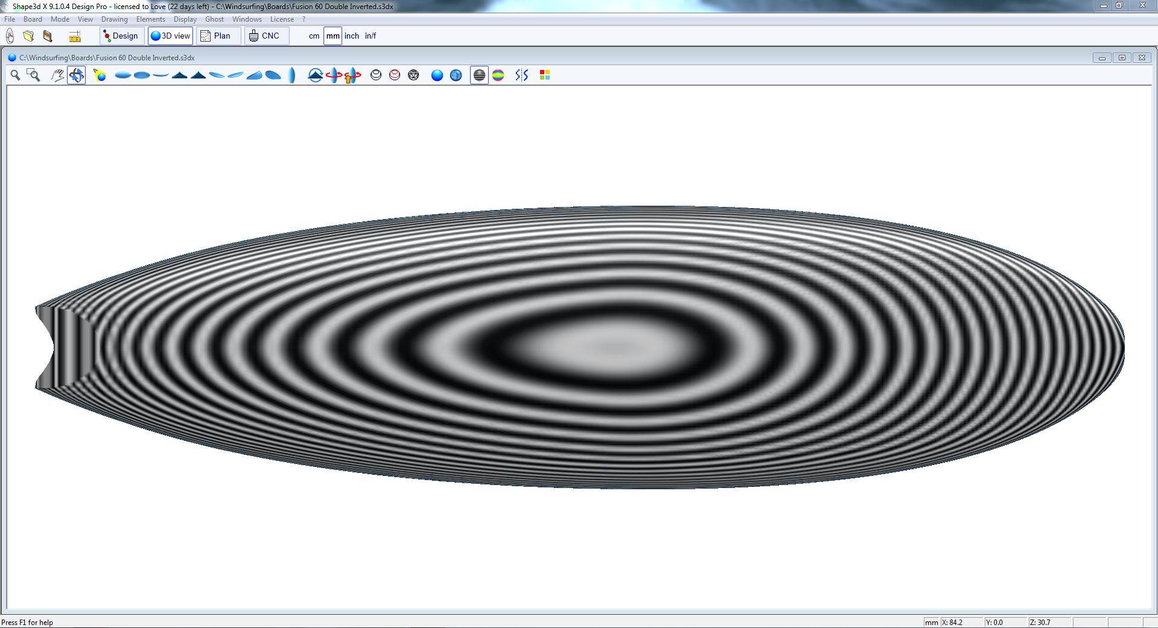Image resolution: width=1158 pixels, height=628 pixels.
Task: Switch to rainbow color rendering
Action: pyautogui.click(x=498, y=75)
